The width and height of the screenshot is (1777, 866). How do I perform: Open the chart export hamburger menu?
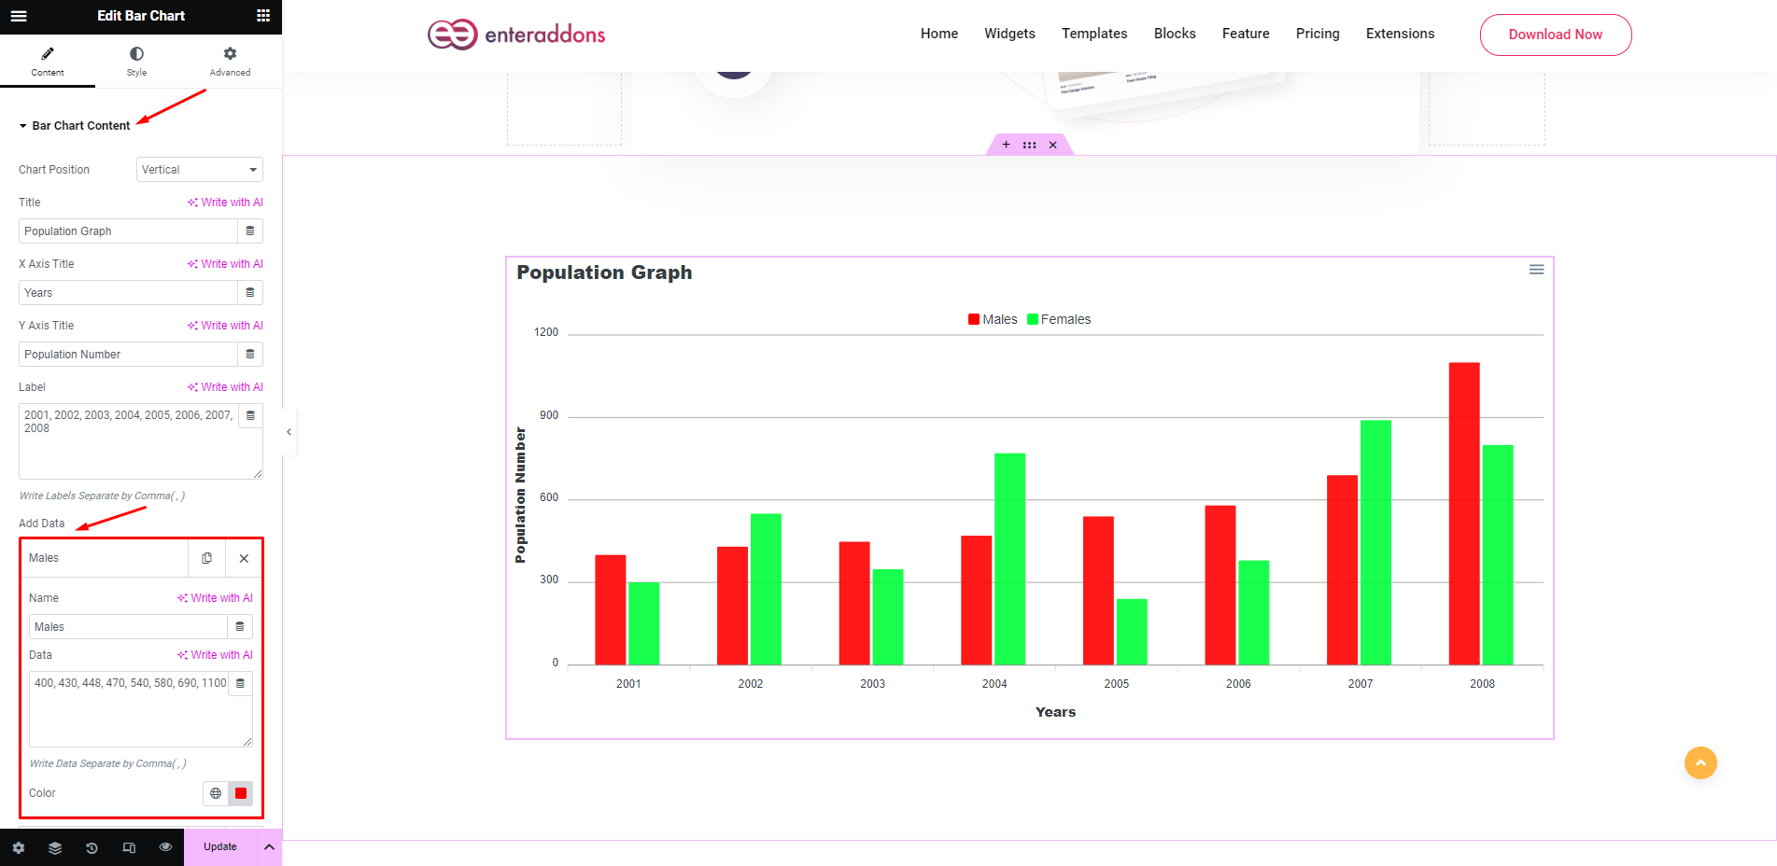[1536, 270]
